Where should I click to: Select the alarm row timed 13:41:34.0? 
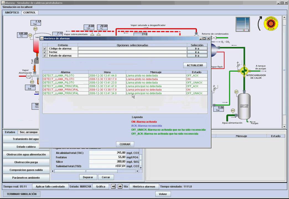tap(125, 93)
